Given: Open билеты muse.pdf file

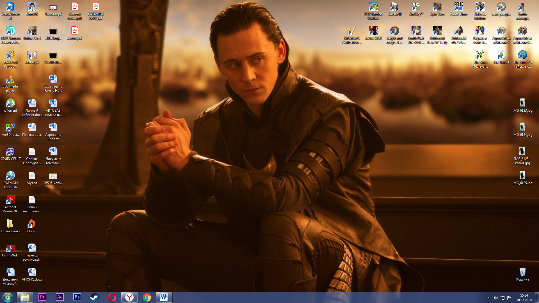Looking at the screenshot, I should (x=74, y=11).
